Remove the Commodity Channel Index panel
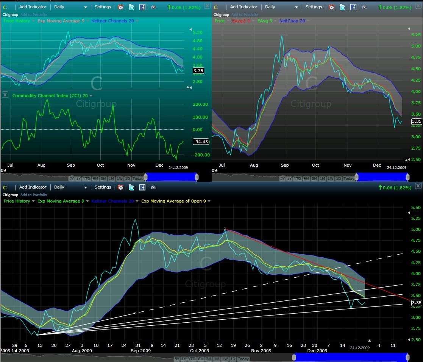Image resolution: width=423 pixels, height=362 pixels. [x=5, y=95]
